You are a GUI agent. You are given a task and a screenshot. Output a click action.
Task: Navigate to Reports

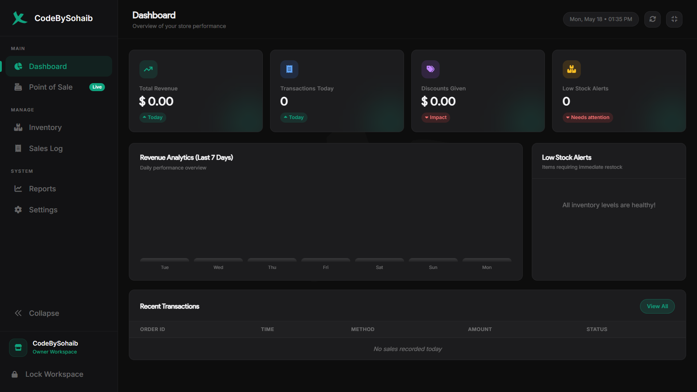pos(59,189)
